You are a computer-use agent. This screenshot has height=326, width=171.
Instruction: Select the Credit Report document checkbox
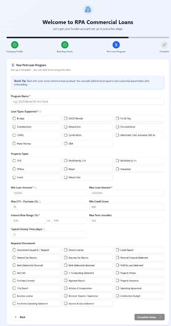(x=117, y=250)
